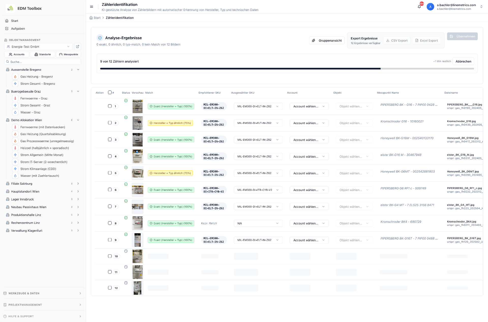Click the Abbrechen button
The width and height of the screenshot is (488, 322).
tap(463, 61)
